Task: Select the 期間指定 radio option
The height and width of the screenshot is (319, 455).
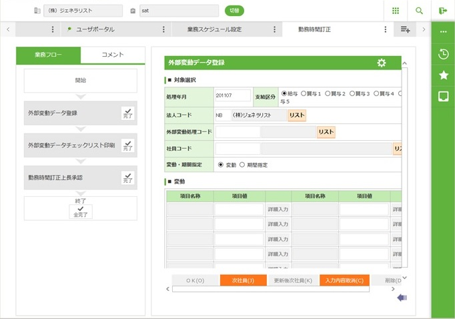Action: [243, 165]
